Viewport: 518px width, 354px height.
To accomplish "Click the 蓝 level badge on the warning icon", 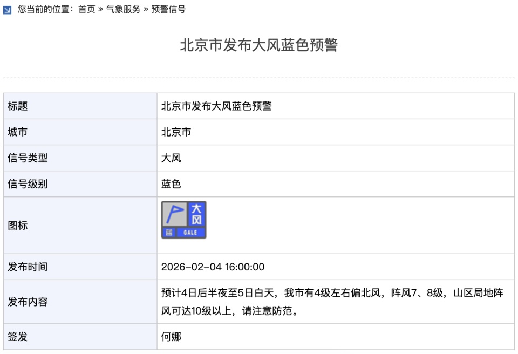I will [169, 232].
